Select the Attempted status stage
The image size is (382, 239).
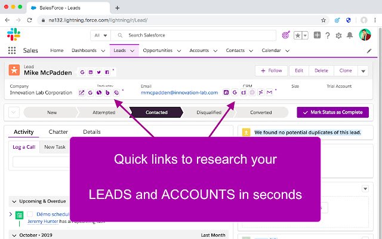click(x=104, y=112)
